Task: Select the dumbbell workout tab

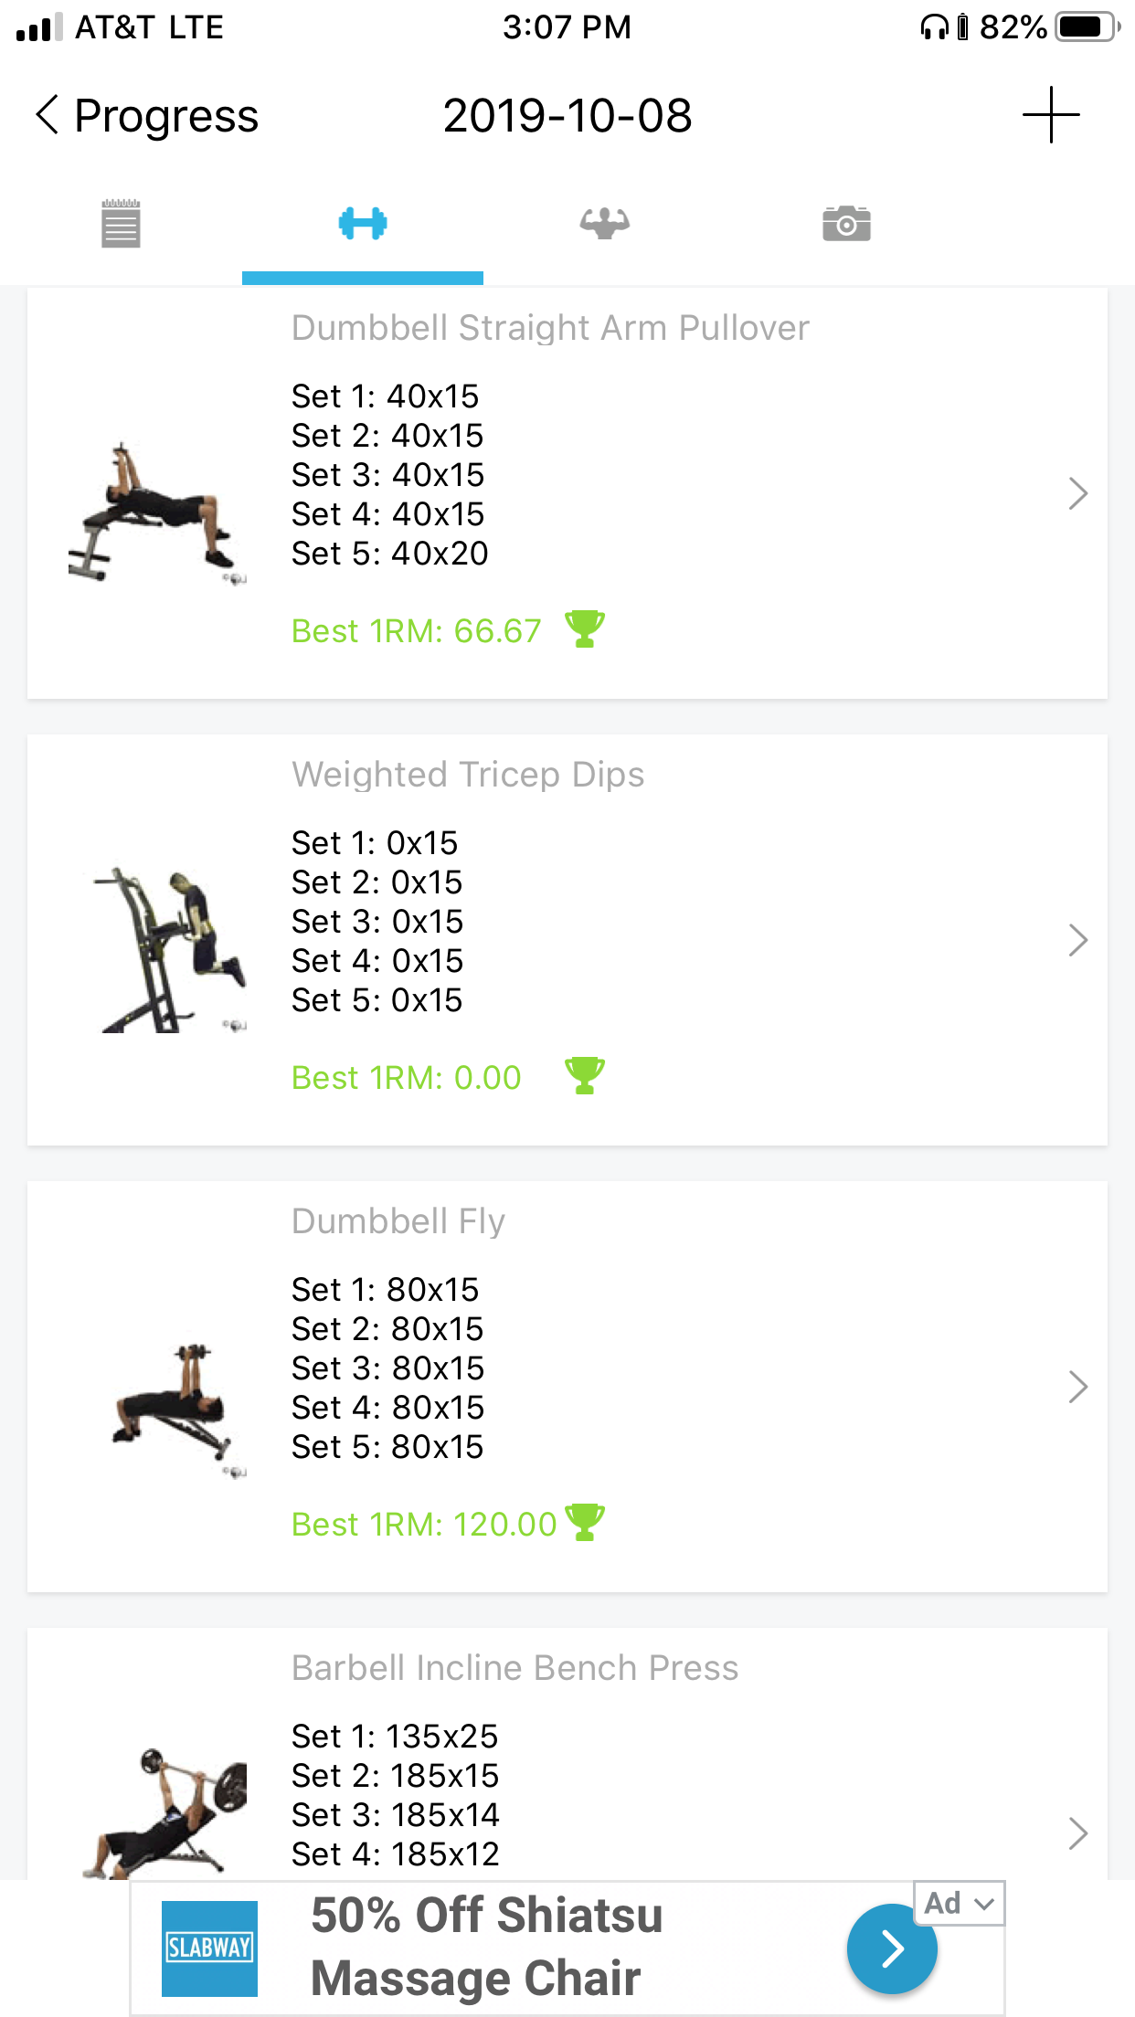Action: (363, 224)
